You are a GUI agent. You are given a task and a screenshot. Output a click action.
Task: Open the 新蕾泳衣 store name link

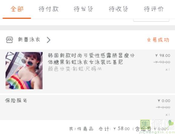[29, 40]
